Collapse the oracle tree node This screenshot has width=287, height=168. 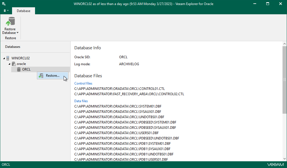pyautogui.click(x=9, y=64)
